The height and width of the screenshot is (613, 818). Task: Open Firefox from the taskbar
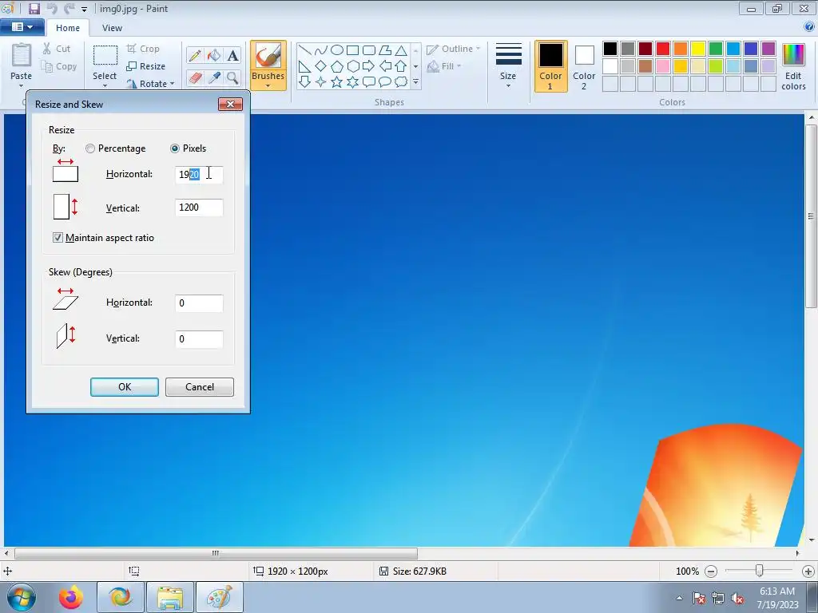tap(70, 597)
